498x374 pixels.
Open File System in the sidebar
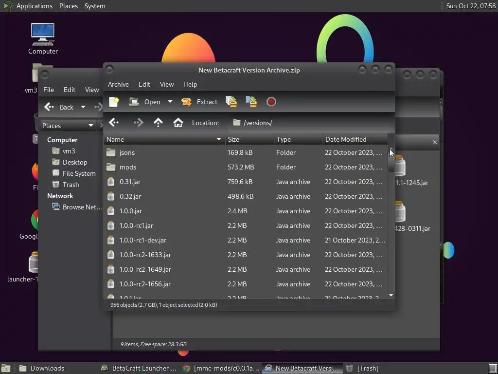(x=74, y=173)
